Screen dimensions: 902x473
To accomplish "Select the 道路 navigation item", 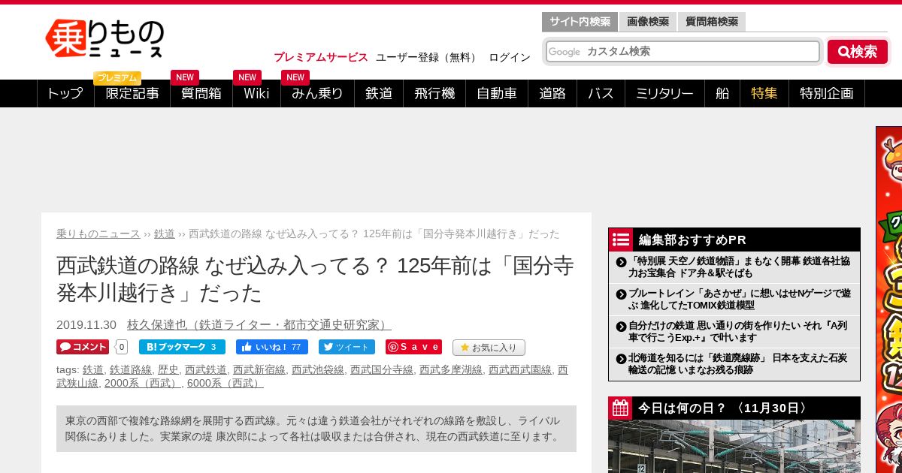I will point(552,93).
